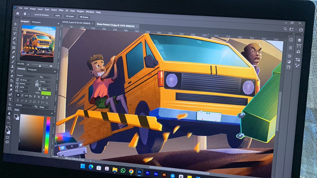Screen dimensions: 317x178
Task: Click the Share icon at top right
Action: (x=301, y=30)
